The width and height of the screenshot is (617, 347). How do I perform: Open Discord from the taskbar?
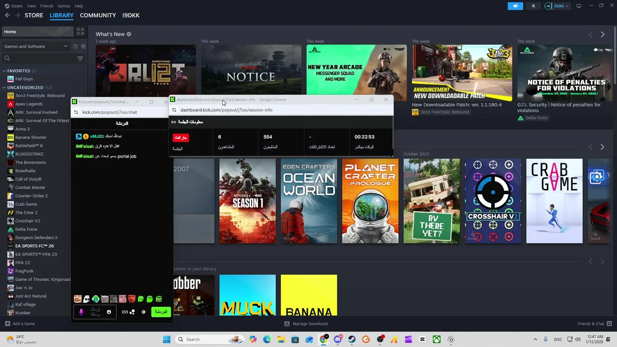338,339
